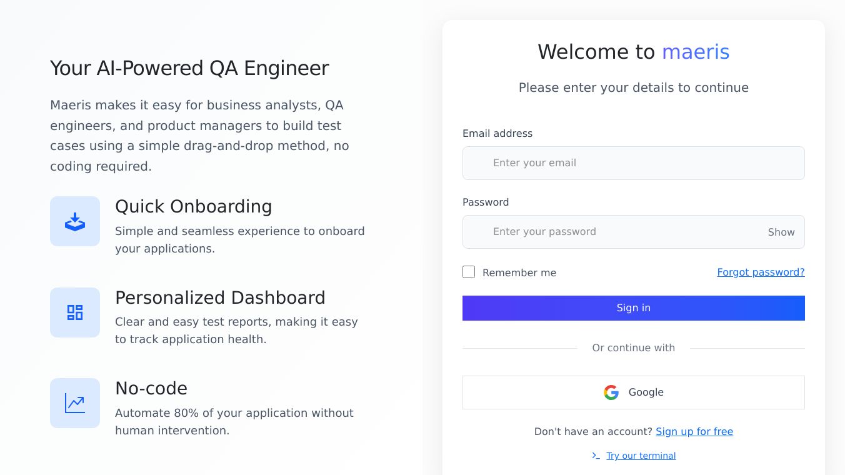845x475 pixels.
Task: Click the Google logo icon
Action: 611,392
